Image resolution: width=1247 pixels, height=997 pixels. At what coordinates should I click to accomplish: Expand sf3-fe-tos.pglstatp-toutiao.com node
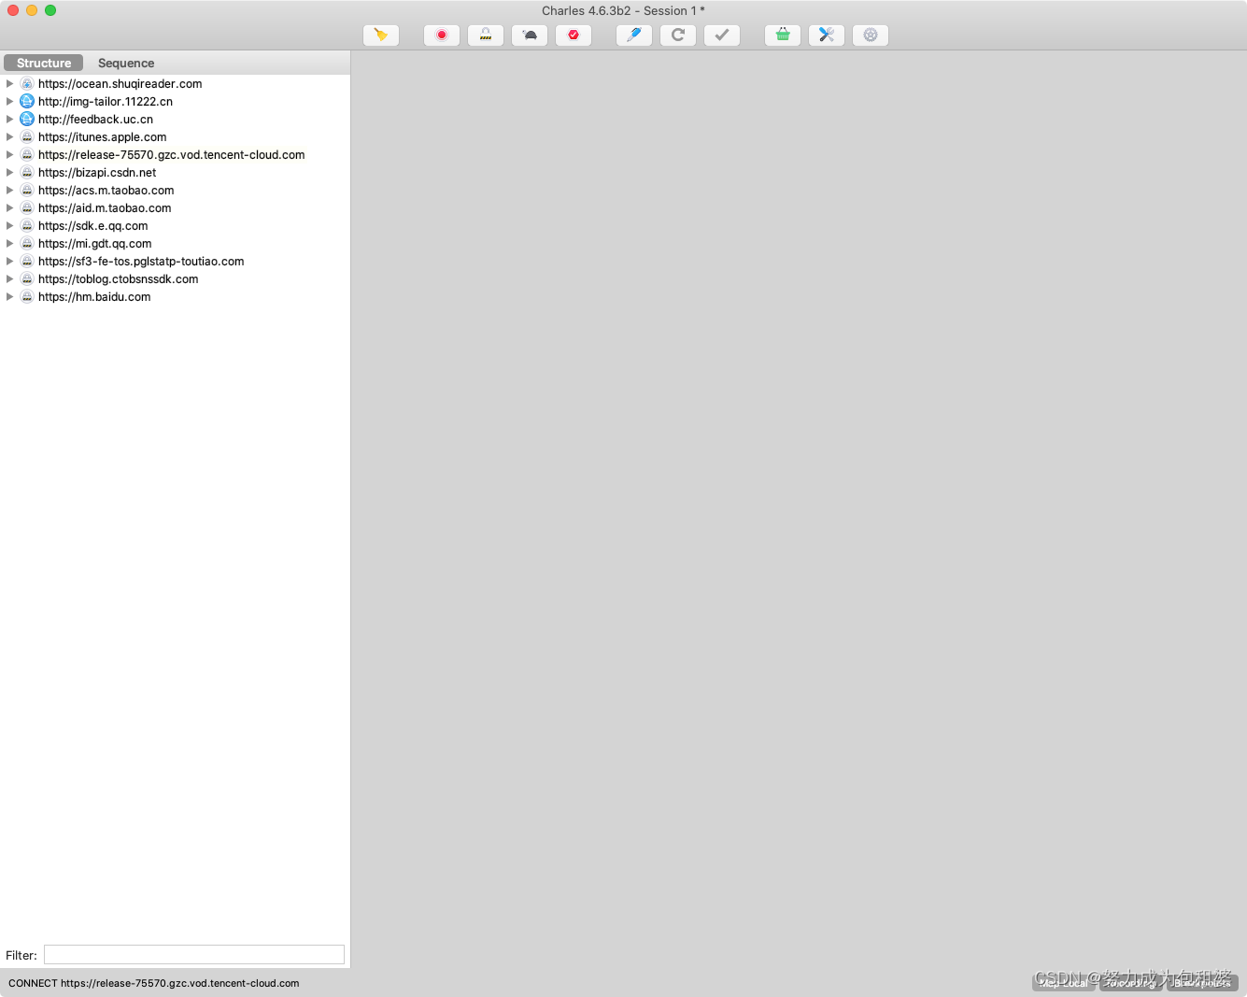tap(10, 261)
